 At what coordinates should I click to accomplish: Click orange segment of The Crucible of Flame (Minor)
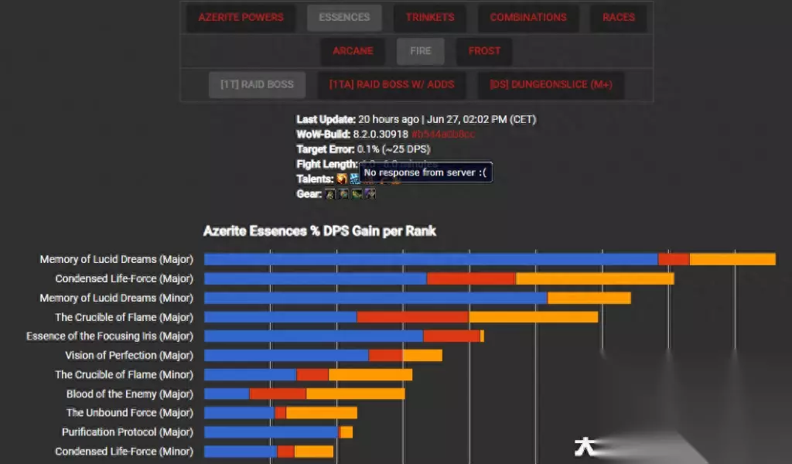pyautogui.click(x=370, y=374)
